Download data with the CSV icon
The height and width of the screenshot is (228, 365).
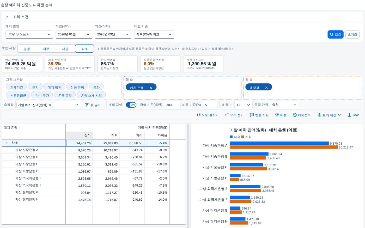pos(349,115)
